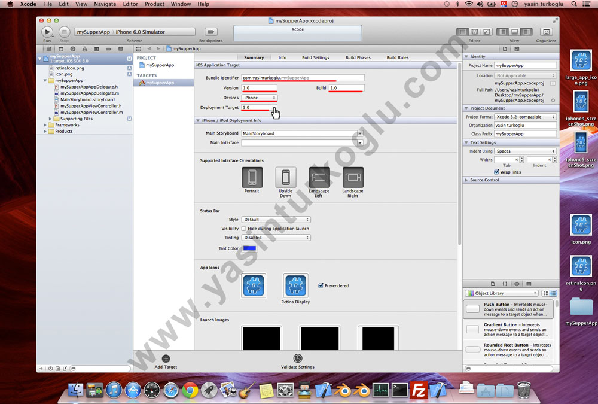The width and height of the screenshot is (598, 404).
Task: Show the Media library
Action: (x=529, y=284)
